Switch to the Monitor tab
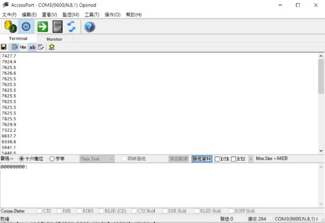The width and height of the screenshot is (325, 223). click(x=55, y=39)
